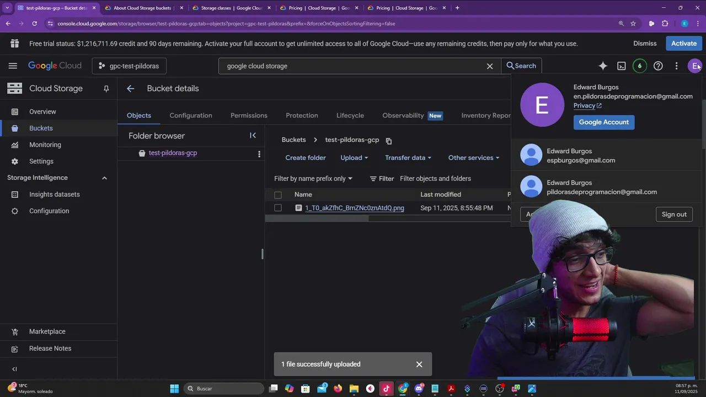Open the Chrome tab search dropdown
The height and width of the screenshot is (397, 706).
pos(7,8)
